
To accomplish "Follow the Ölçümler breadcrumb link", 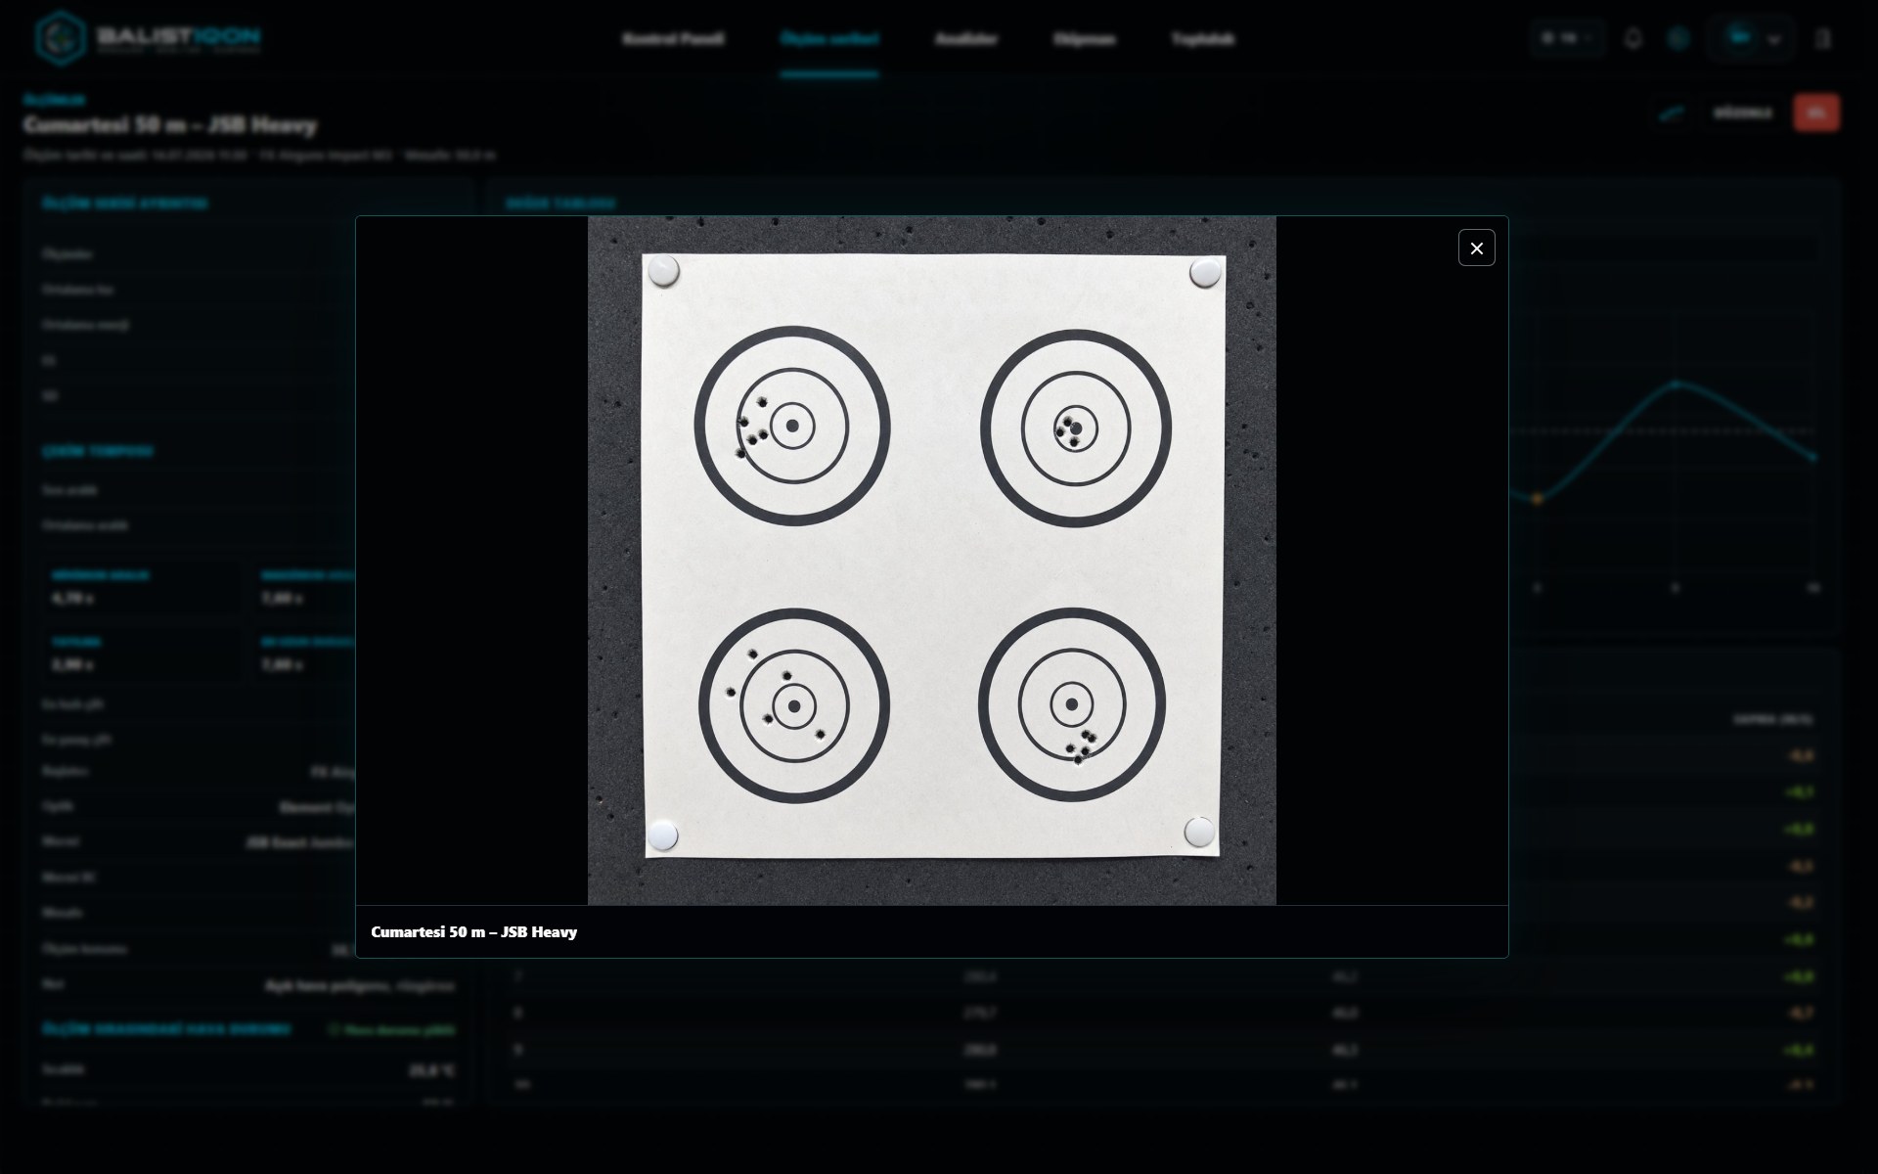I will (54, 100).
